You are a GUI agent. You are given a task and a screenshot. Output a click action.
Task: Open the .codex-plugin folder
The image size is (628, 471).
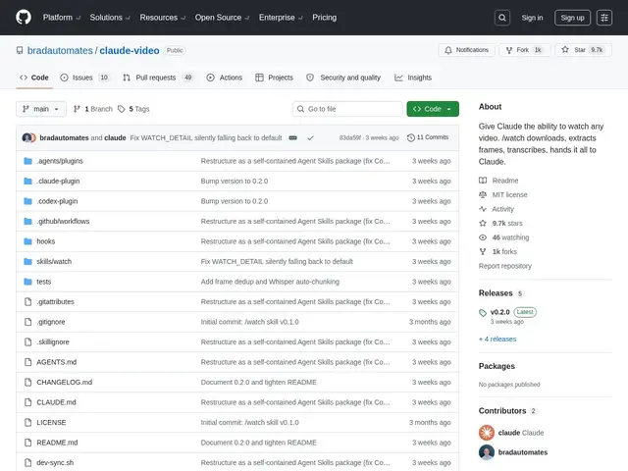tap(57, 201)
